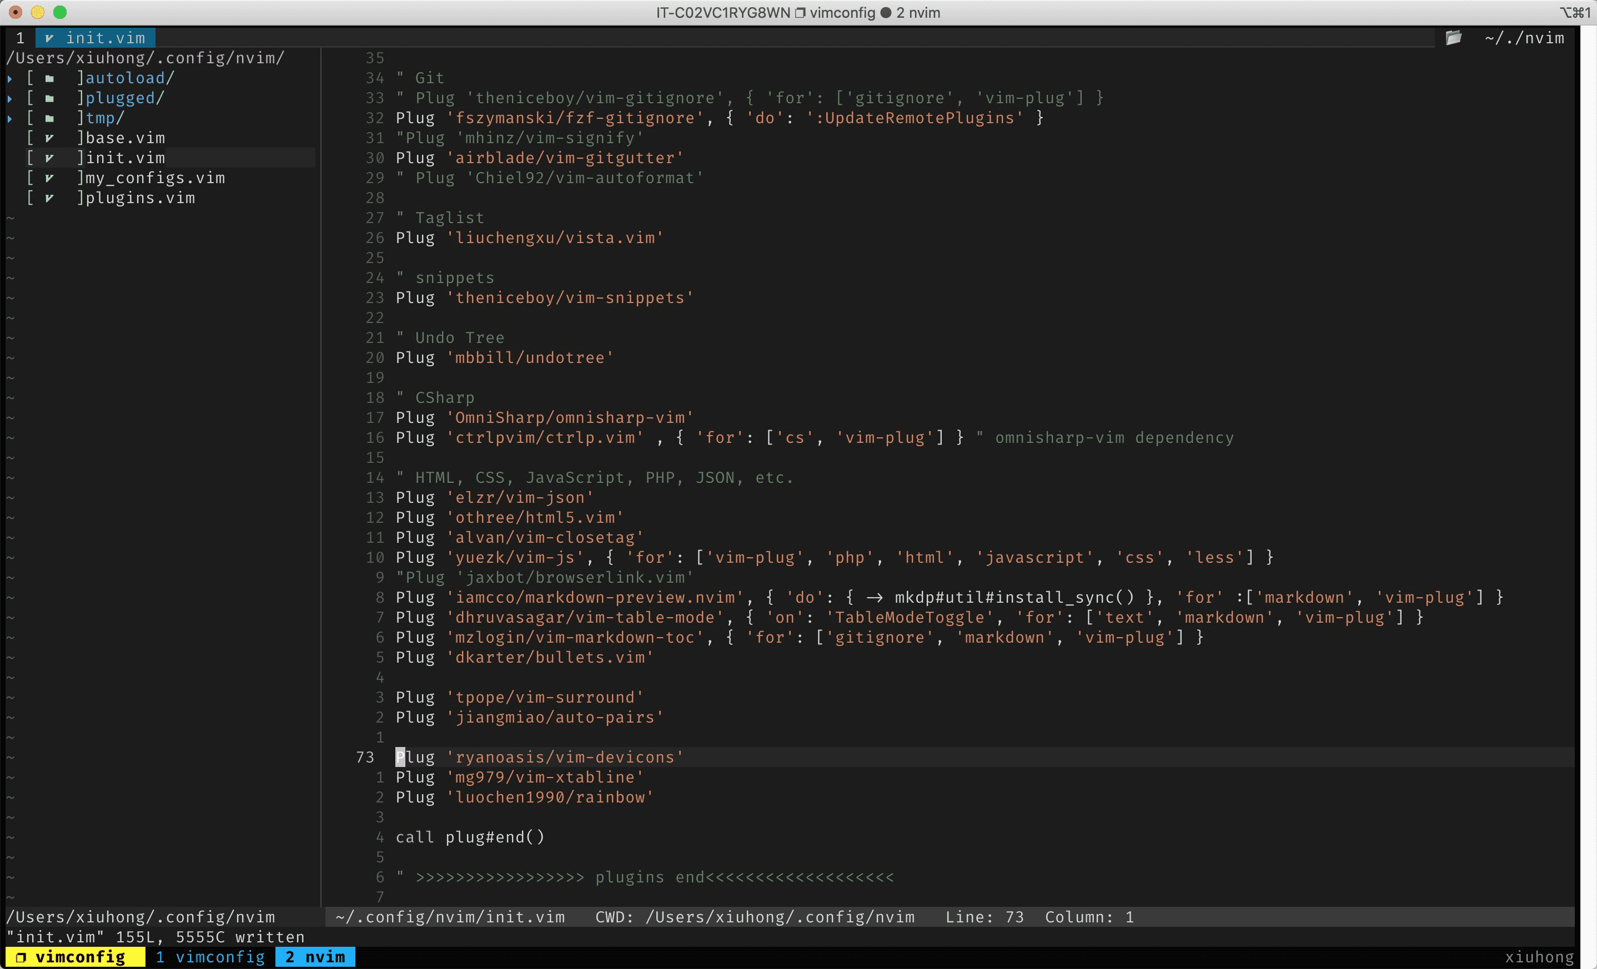Click the 'othree/html5.vim' plugin line
1597x969 pixels.
pyautogui.click(x=510, y=518)
